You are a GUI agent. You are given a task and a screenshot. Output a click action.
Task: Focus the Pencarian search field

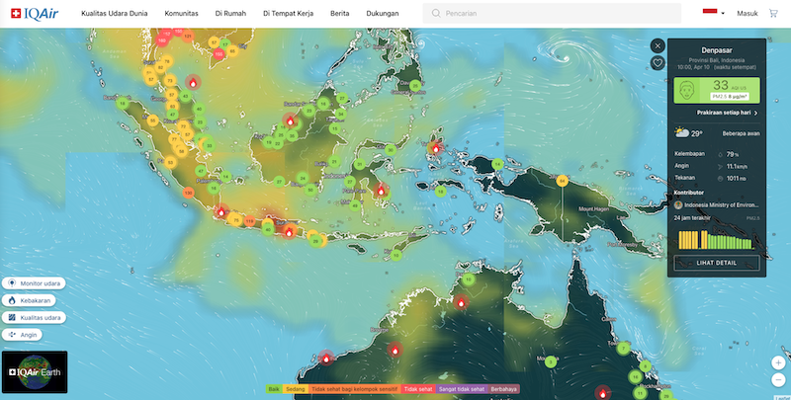point(552,14)
